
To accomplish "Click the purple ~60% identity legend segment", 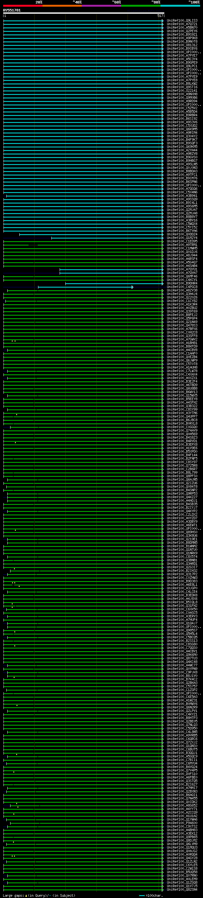I will [101, 6].
